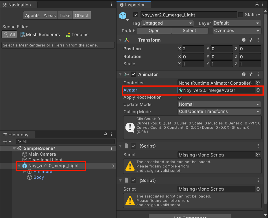This screenshot has width=268, height=218.
Task: Open Transform component context menu
Action: [258, 40]
